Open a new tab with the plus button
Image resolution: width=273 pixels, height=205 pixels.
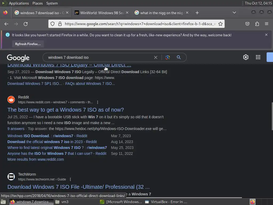pyautogui.click(x=197, y=13)
